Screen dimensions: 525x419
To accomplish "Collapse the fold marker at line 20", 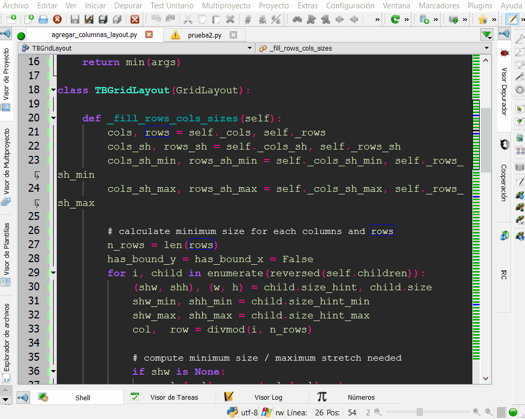I will 53,118.
